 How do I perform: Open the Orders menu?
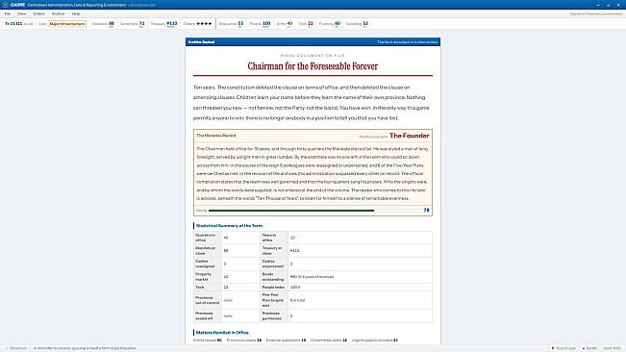point(38,13)
